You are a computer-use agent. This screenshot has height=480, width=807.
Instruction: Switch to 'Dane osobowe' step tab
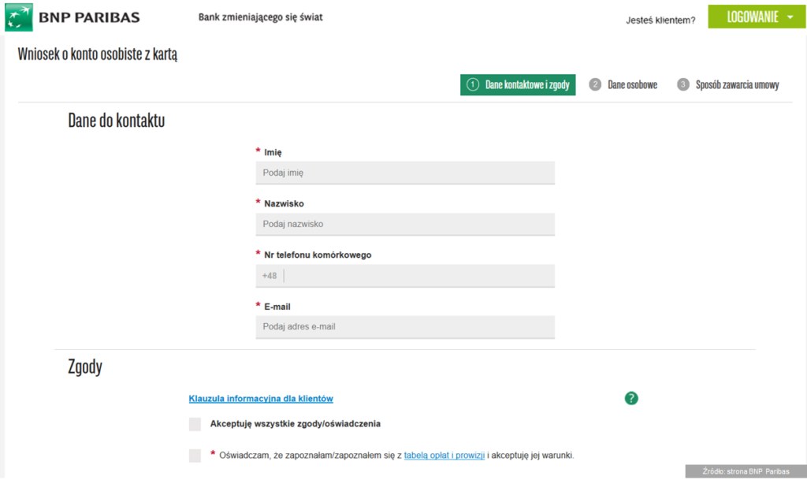coord(632,85)
